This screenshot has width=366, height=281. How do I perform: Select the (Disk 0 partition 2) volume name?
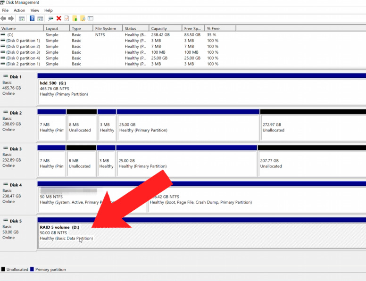tap(23, 46)
